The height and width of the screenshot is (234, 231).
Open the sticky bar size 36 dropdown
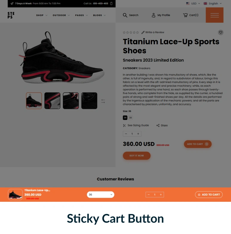(x=100, y=195)
